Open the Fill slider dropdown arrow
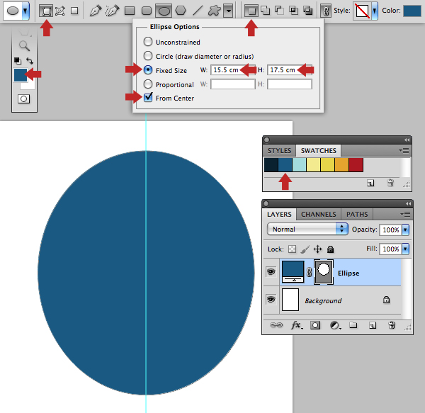 tap(405, 249)
